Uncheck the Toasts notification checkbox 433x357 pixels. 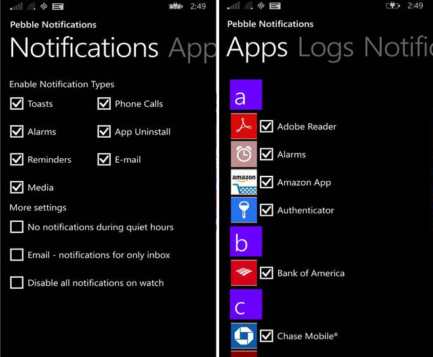16,104
